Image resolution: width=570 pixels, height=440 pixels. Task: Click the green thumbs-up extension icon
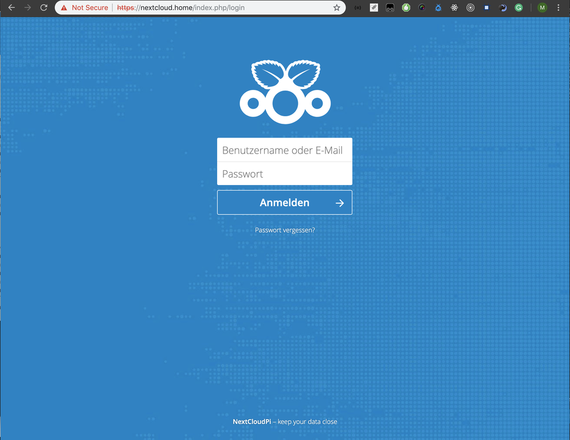pyautogui.click(x=406, y=7)
